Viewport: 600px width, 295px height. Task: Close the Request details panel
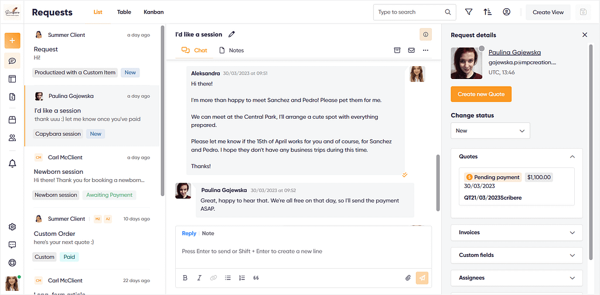[x=585, y=35]
